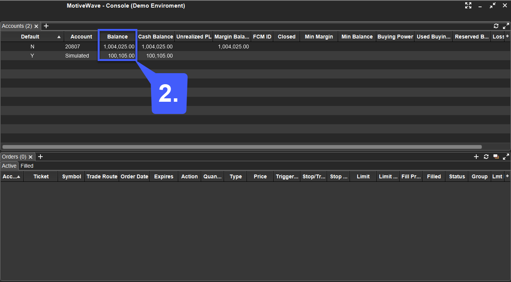This screenshot has width=511, height=282.
Task: Click the Min Margin column header
Action: click(x=319, y=37)
